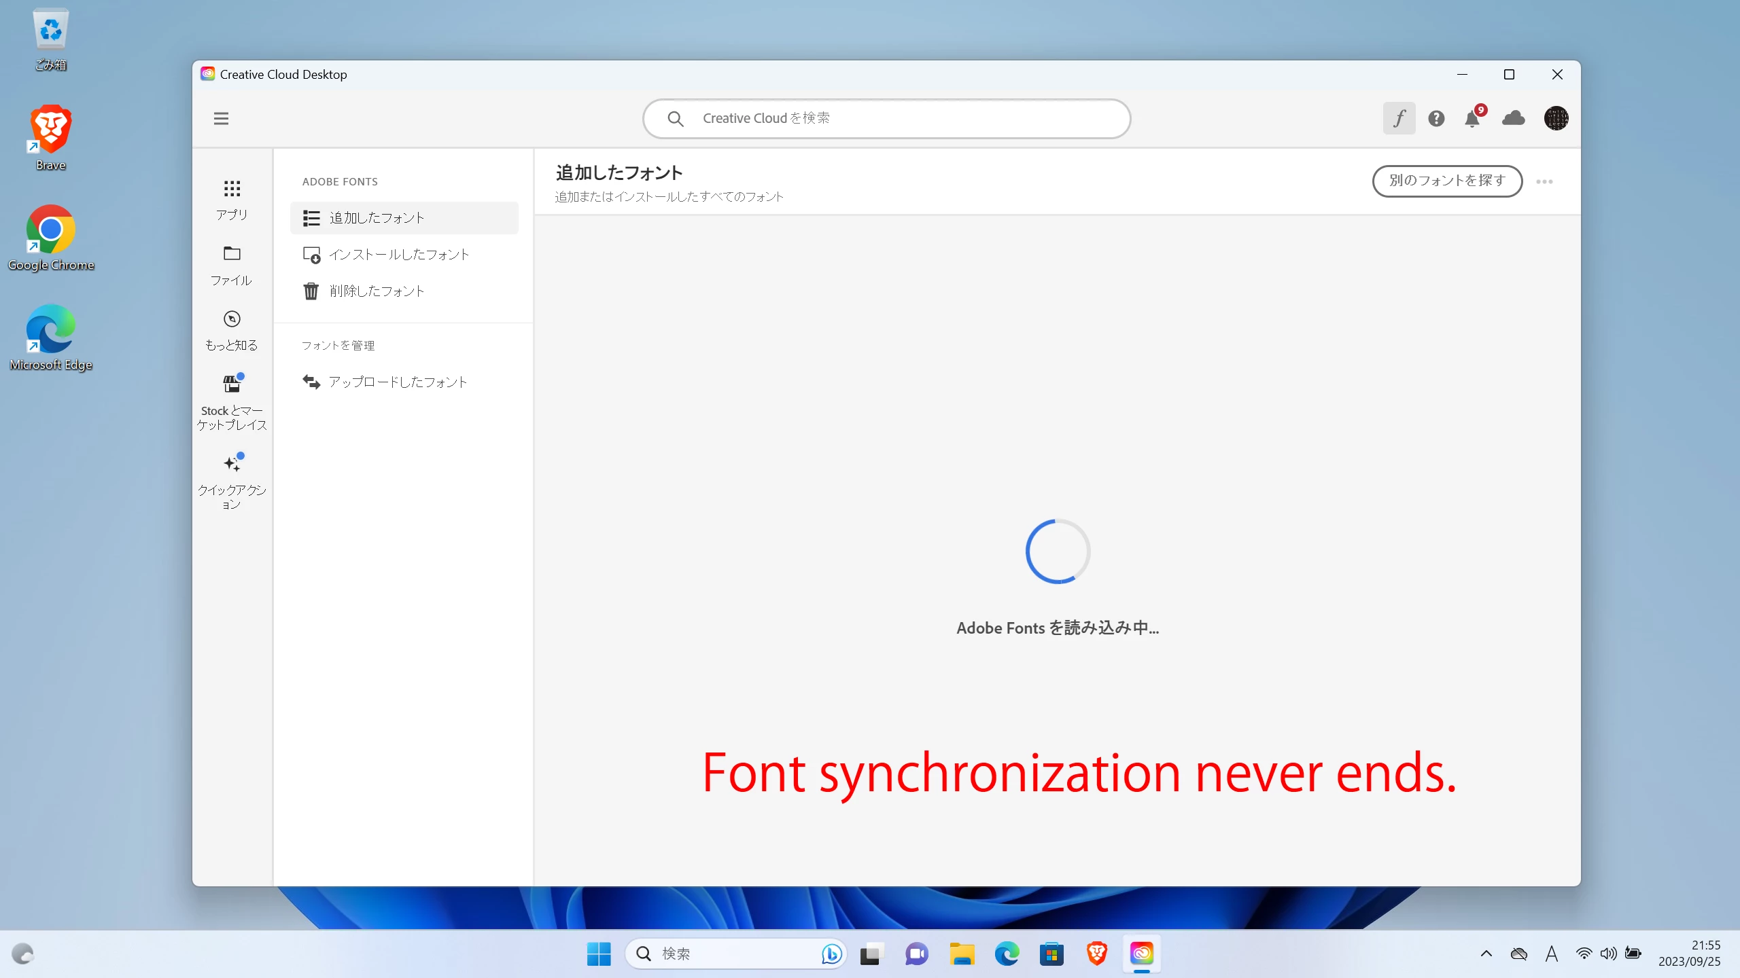The width and height of the screenshot is (1740, 978).
Task: Select 追加したフォント in Adobe Fonts list
Action: click(x=404, y=218)
